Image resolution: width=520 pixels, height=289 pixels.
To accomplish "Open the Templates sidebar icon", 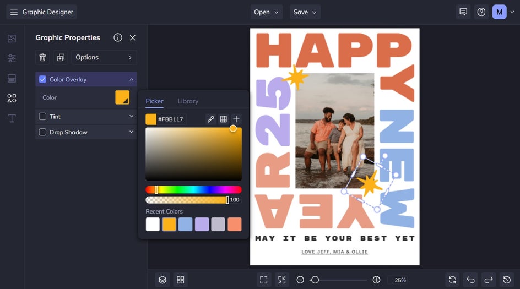I will click(x=12, y=79).
